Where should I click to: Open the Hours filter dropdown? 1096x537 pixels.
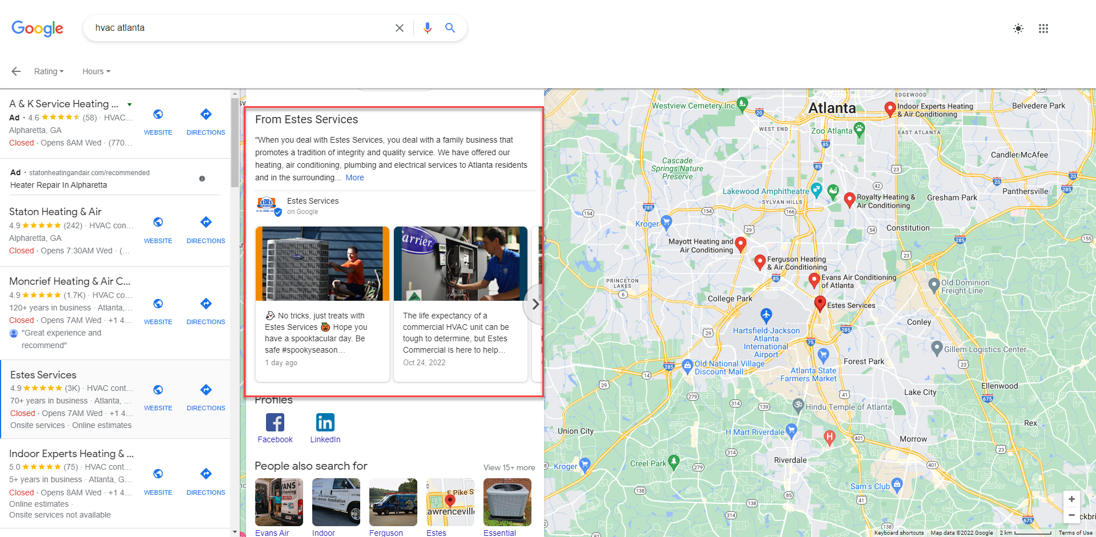point(96,71)
